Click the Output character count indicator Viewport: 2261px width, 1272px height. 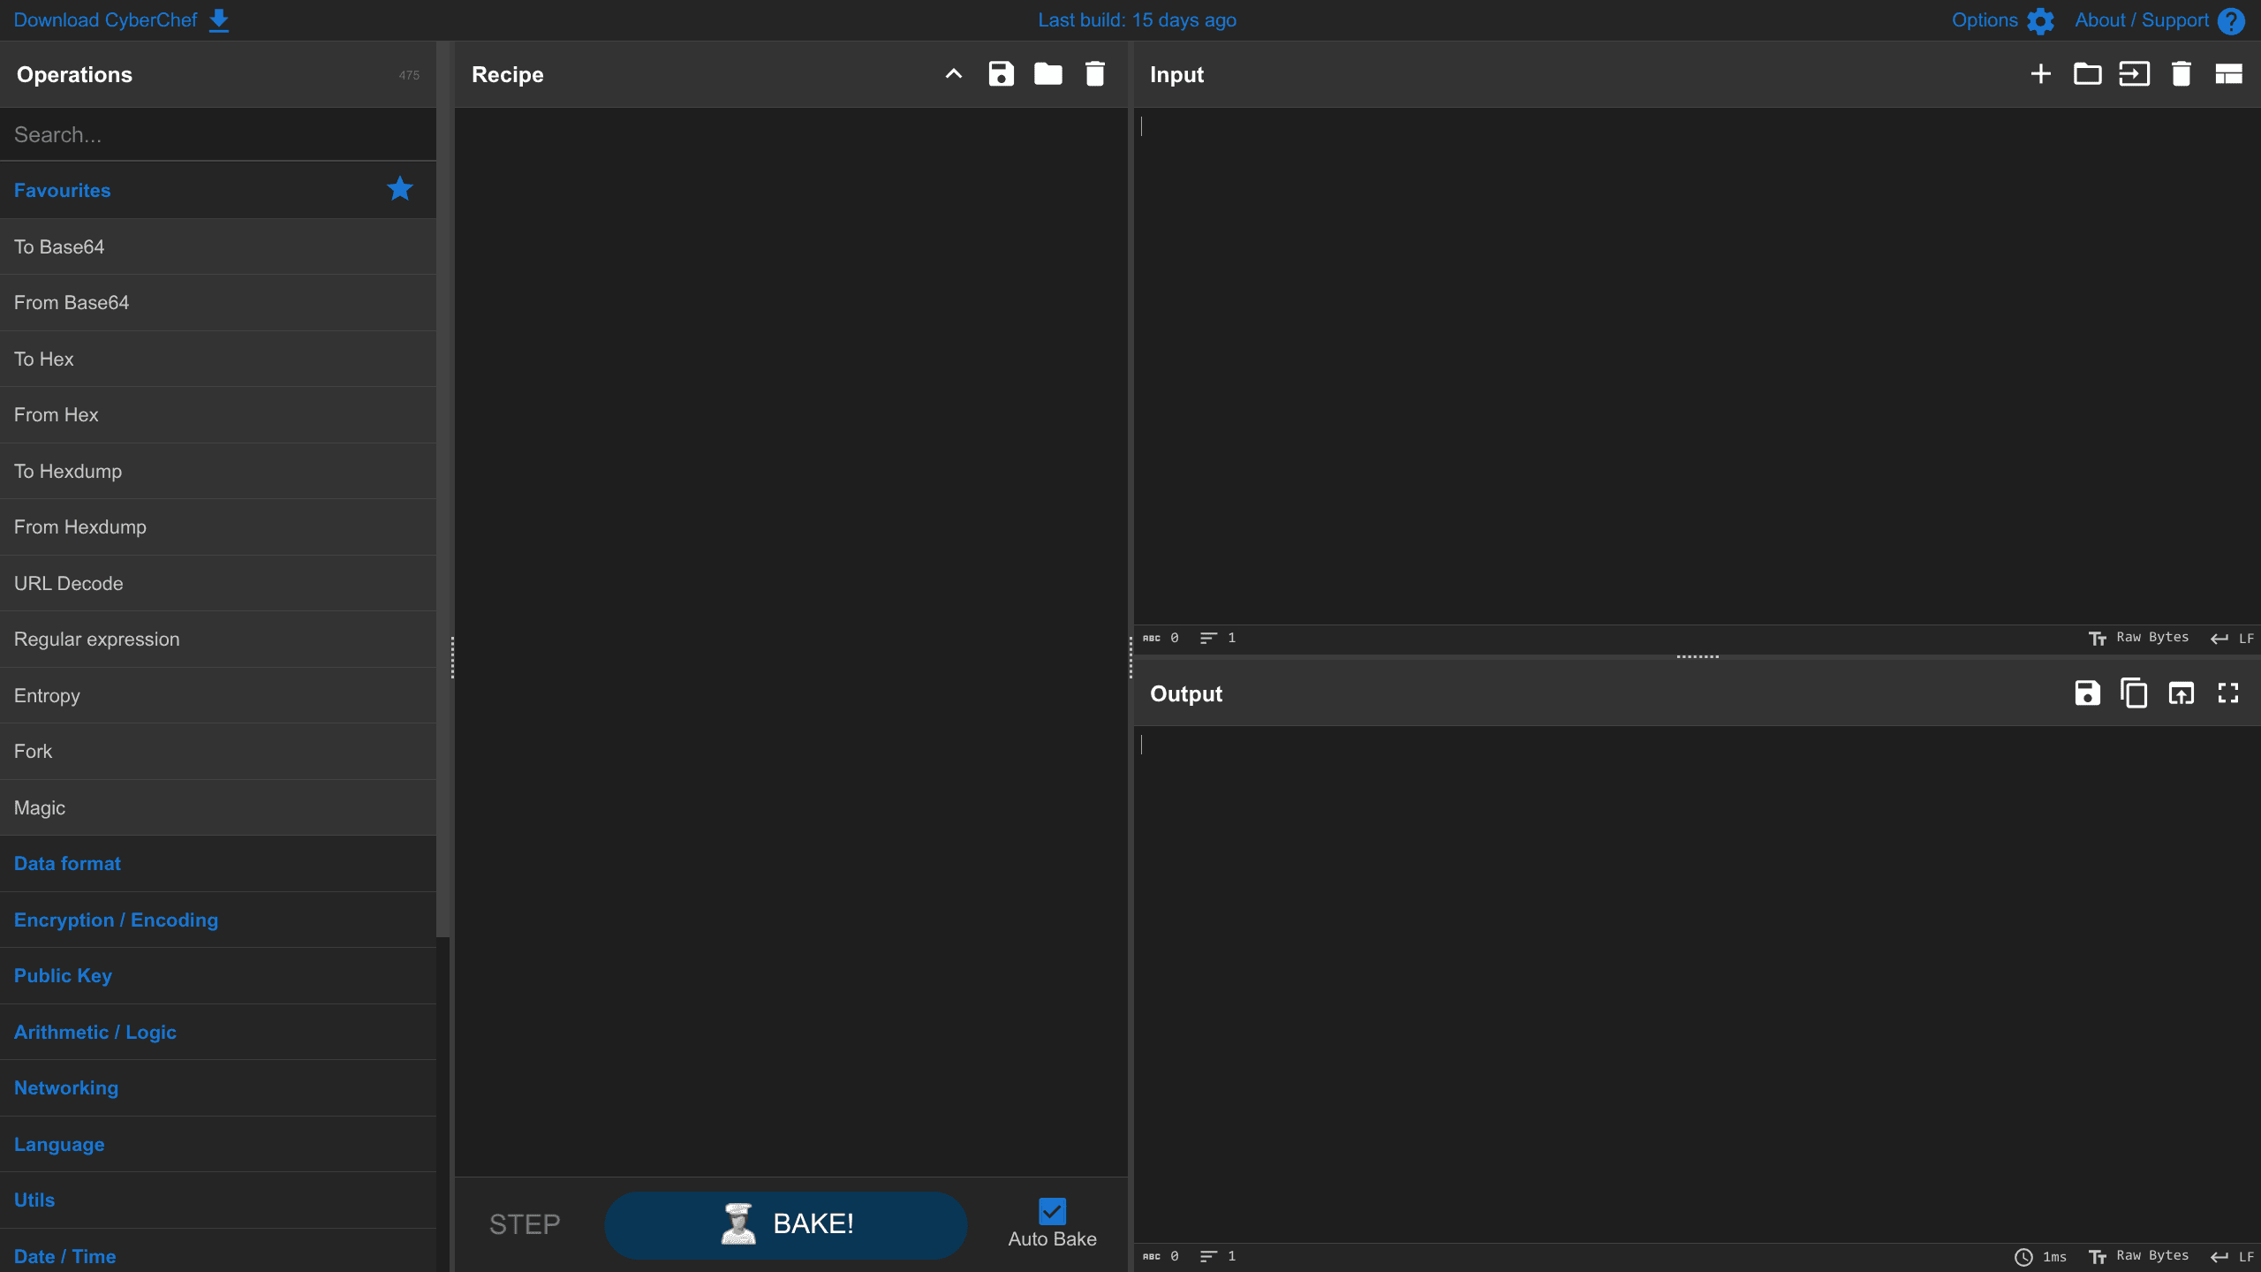pos(1161,1256)
